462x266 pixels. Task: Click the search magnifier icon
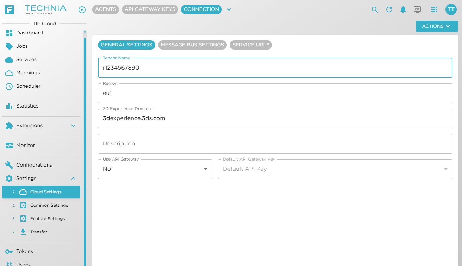click(375, 10)
